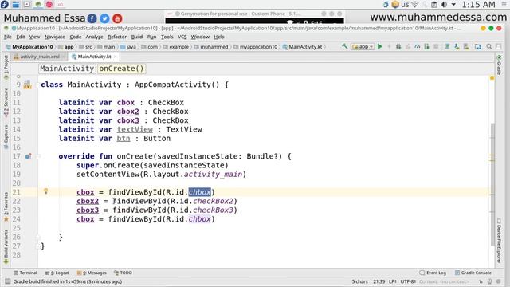Open the Gradle tool window
The width and height of the screenshot is (510, 287).
pyautogui.click(x=499, y=65)
